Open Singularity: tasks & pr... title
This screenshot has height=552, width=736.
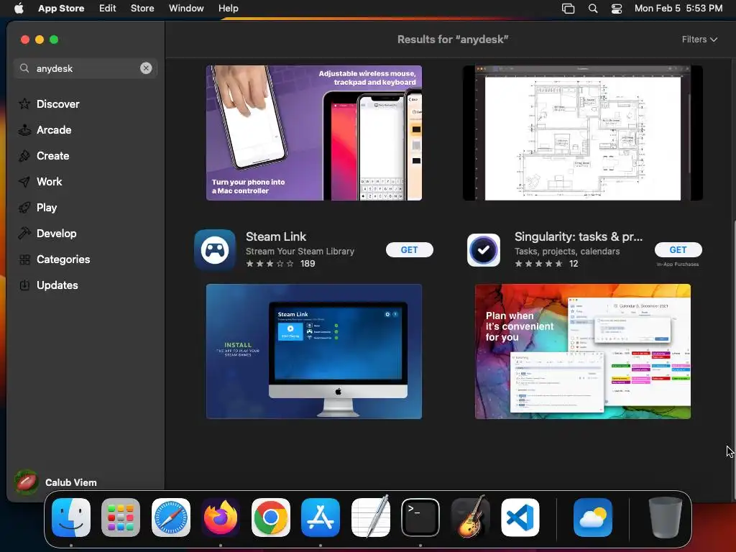tap(579, 236)
